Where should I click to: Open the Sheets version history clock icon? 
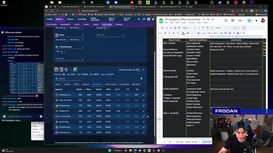click(x=226, y=20)
